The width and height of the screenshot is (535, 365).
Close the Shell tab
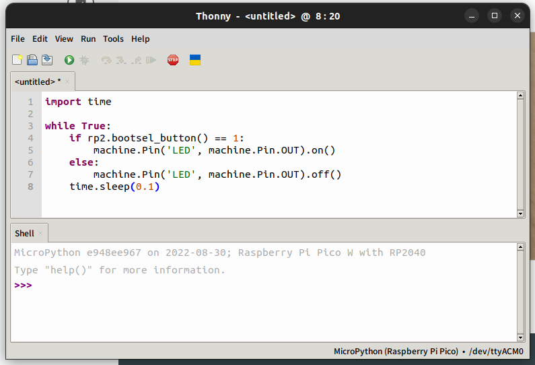40,233
